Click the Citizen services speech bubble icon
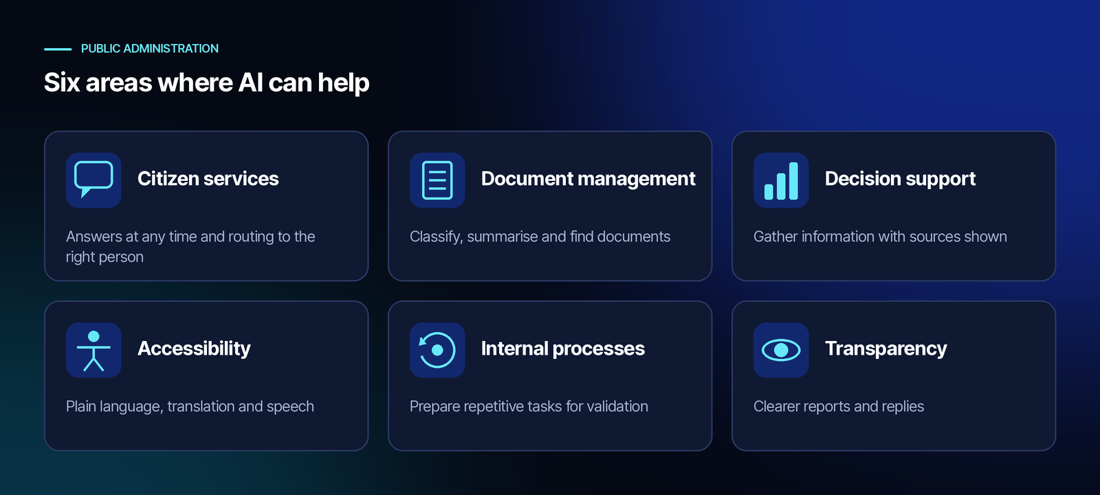The width and height of the screenshot is (1100, 495). click(x=93, y=180)
